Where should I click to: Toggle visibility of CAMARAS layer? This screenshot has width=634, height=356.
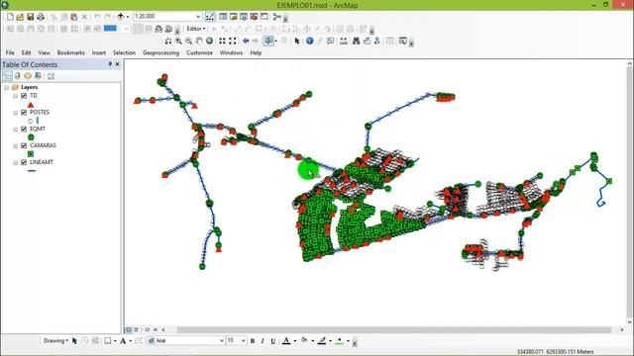[x=24, y=145]
